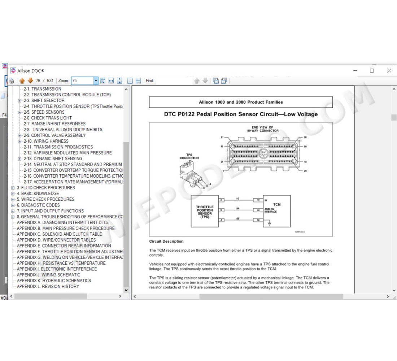Viewport: 397px width, 361px height.
Task: Select APPENDIX H. RESISTANCE VS. TEMPERATURE
Action: click(x=61, y=264)
